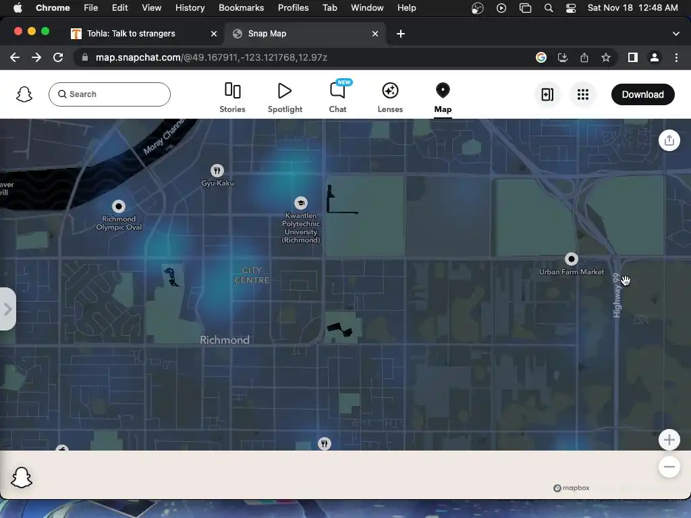
Task: View site security lock info
Action: [x=85, y=57]
